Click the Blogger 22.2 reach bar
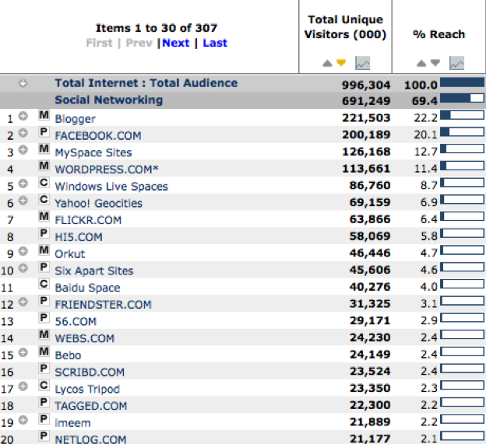 [462, 115]
